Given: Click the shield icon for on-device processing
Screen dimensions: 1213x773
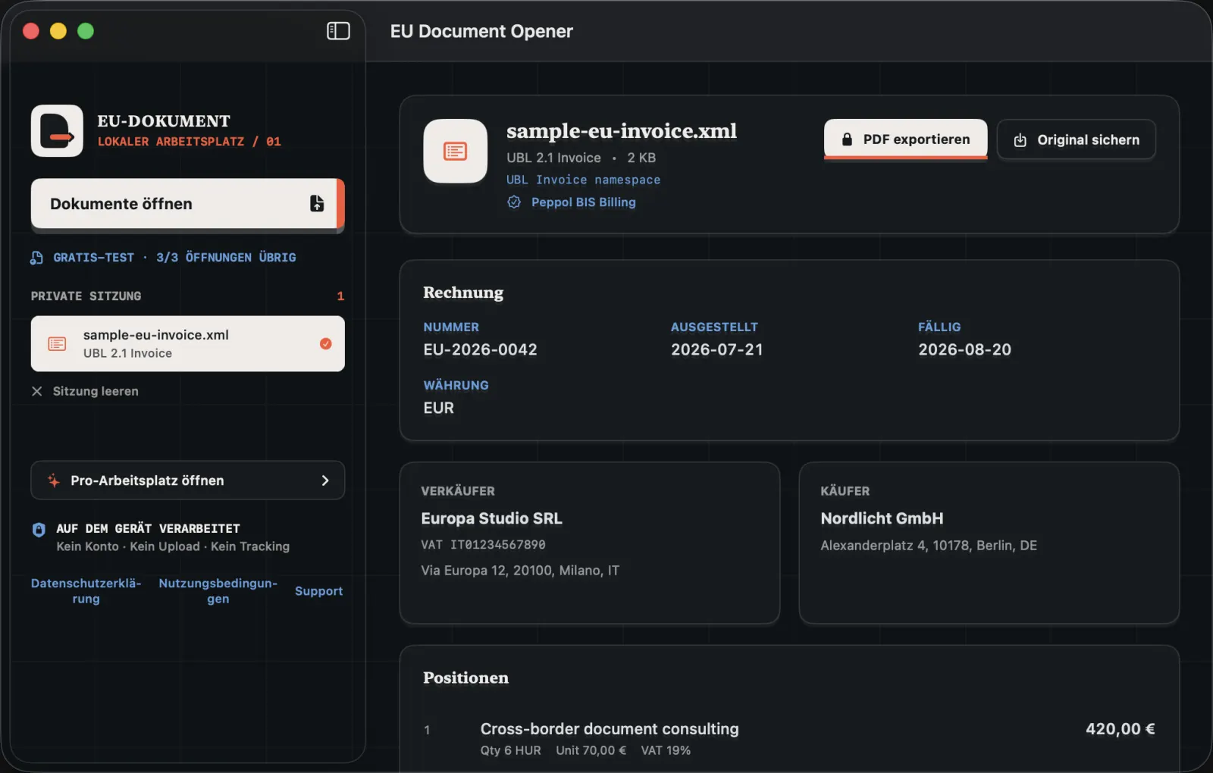Looking at the screenshot, I should pos(39,530).
